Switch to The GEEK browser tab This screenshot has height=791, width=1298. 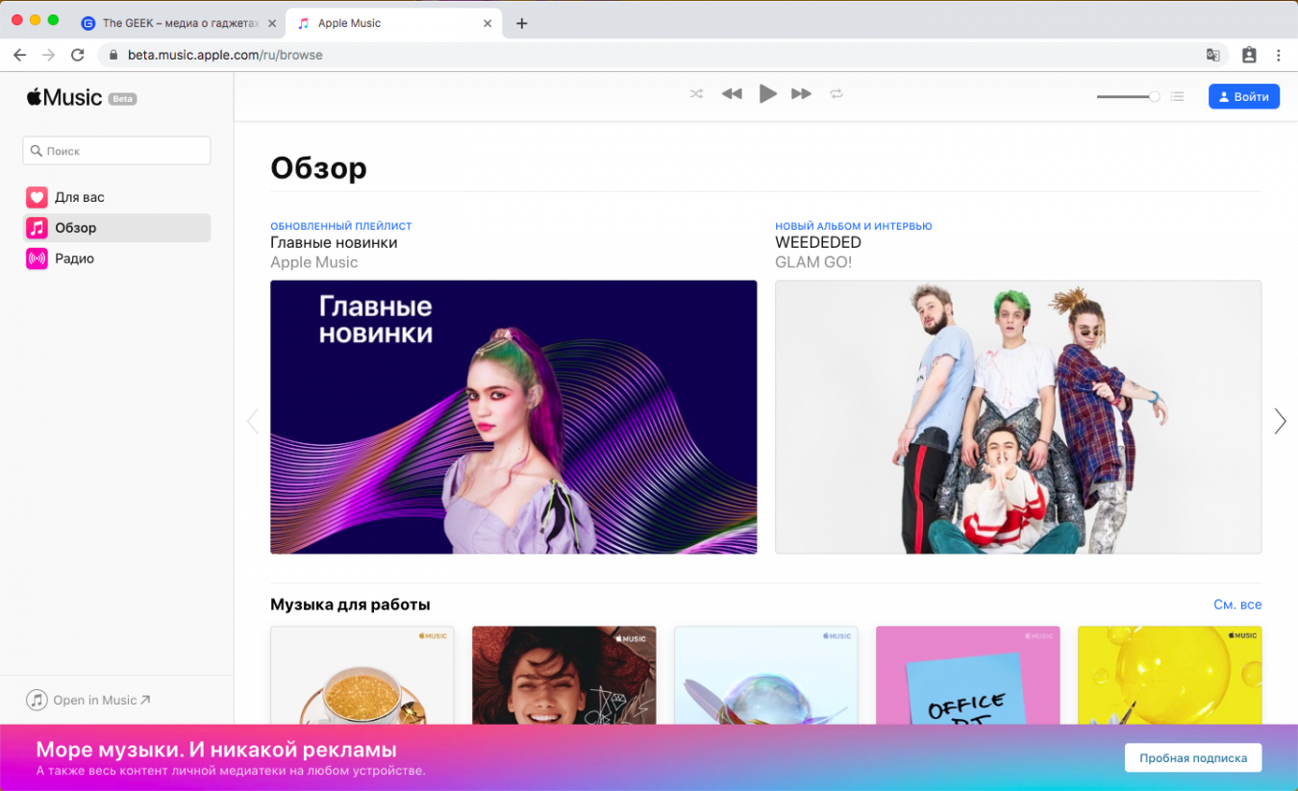point(179,23)
